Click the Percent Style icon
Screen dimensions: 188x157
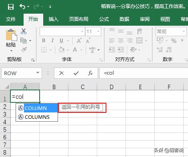(174, 41)
